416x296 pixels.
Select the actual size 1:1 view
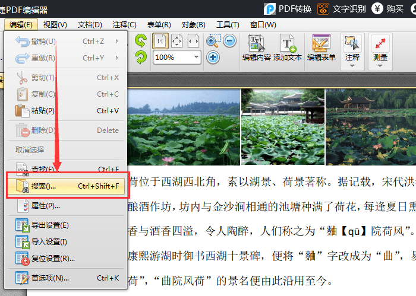pyautogui.click(x=160, y=41)
